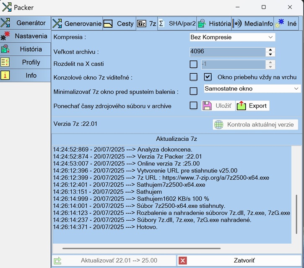
Task: Click the História tab icon in top bar
Action: click(202, 23)
